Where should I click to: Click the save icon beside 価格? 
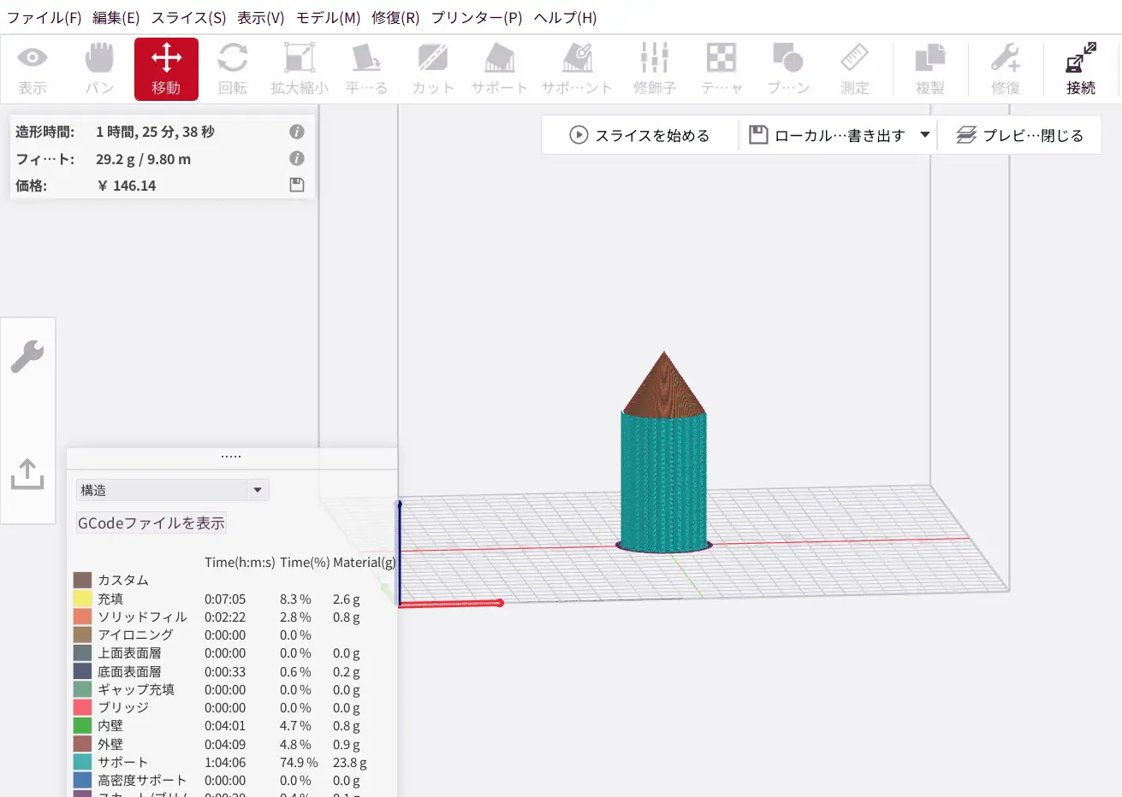297,185
